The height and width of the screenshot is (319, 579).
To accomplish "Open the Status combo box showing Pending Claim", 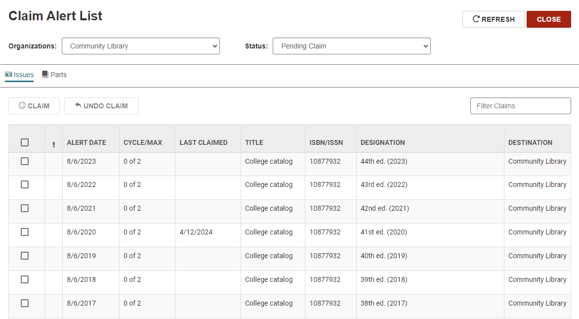I will 352,46.
